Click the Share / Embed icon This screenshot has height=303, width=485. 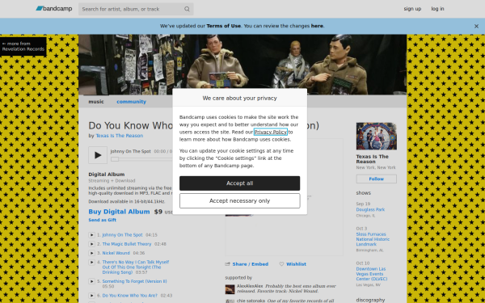[228, 264]
